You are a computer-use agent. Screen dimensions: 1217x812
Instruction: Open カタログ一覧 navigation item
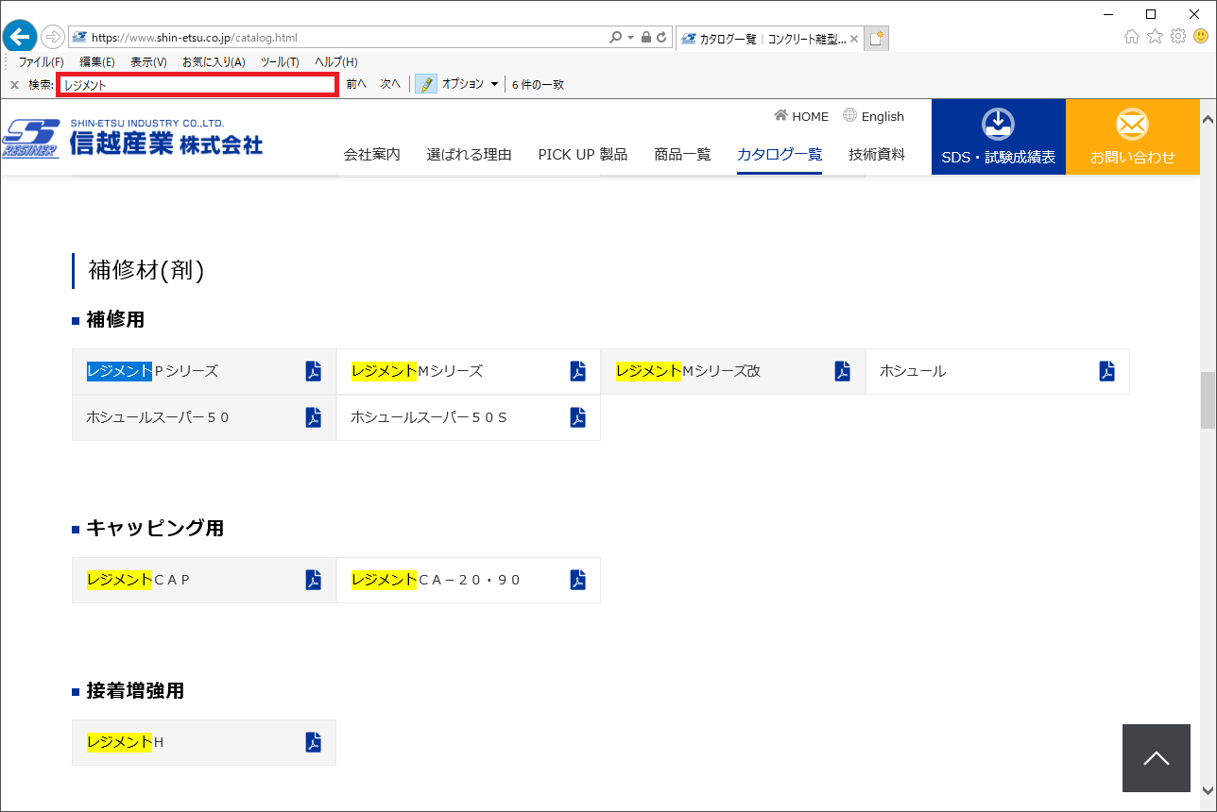coord(780,154)
